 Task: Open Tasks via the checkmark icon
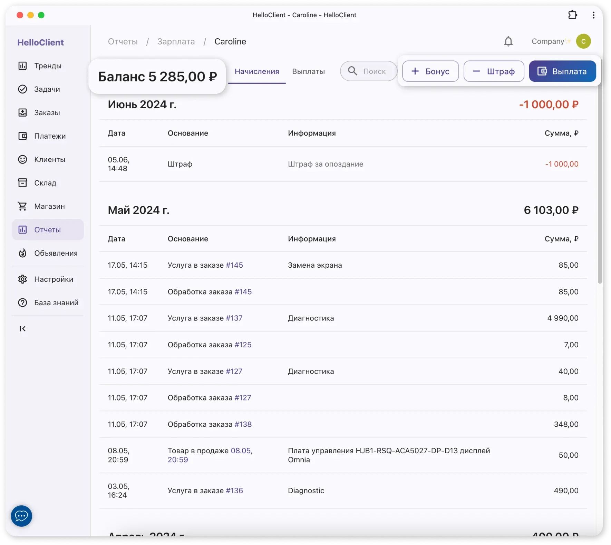tap(22, 89)
